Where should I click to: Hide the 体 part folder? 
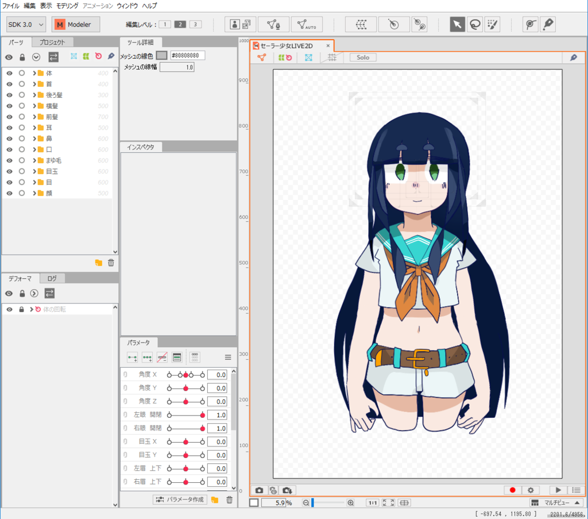pos(9,73)
